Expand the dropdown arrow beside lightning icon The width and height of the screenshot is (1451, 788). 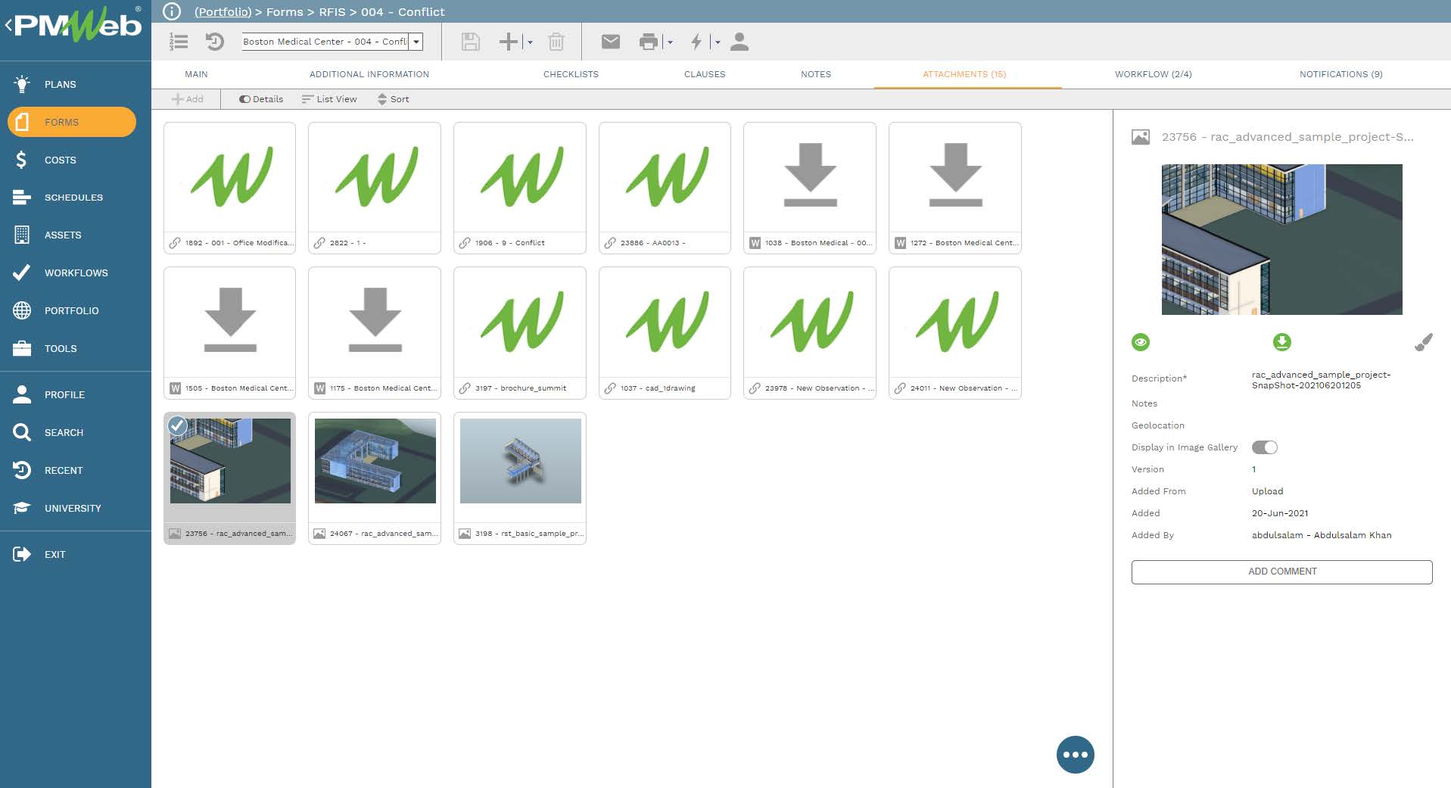[718, 42]
